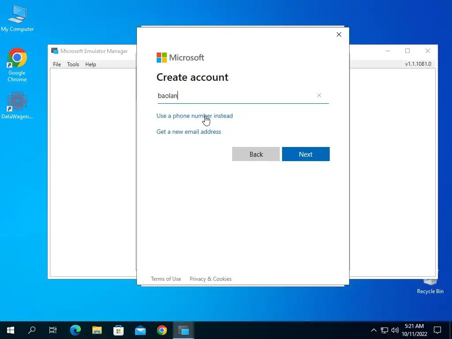
Task: Maximize the Emulator Manager window
Action: 407,51
